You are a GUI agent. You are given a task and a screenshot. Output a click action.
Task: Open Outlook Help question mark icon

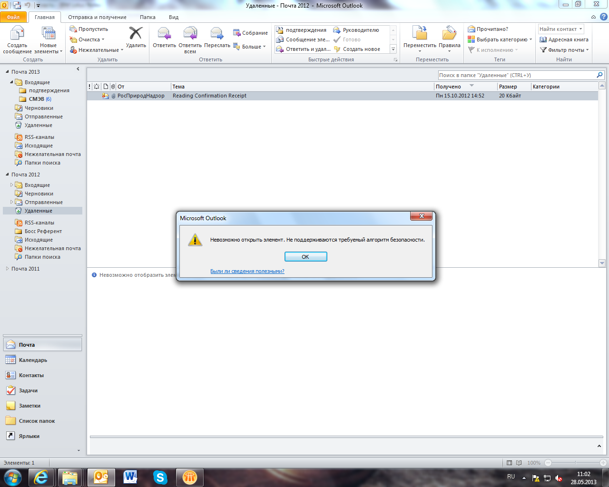tap(603, 17)
